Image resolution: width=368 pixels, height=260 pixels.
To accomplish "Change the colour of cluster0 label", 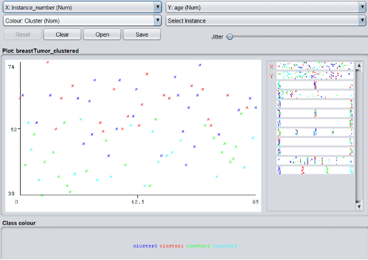I will point(145,246).
